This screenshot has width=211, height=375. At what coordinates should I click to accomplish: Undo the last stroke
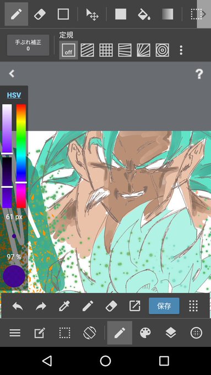[18, 306]
